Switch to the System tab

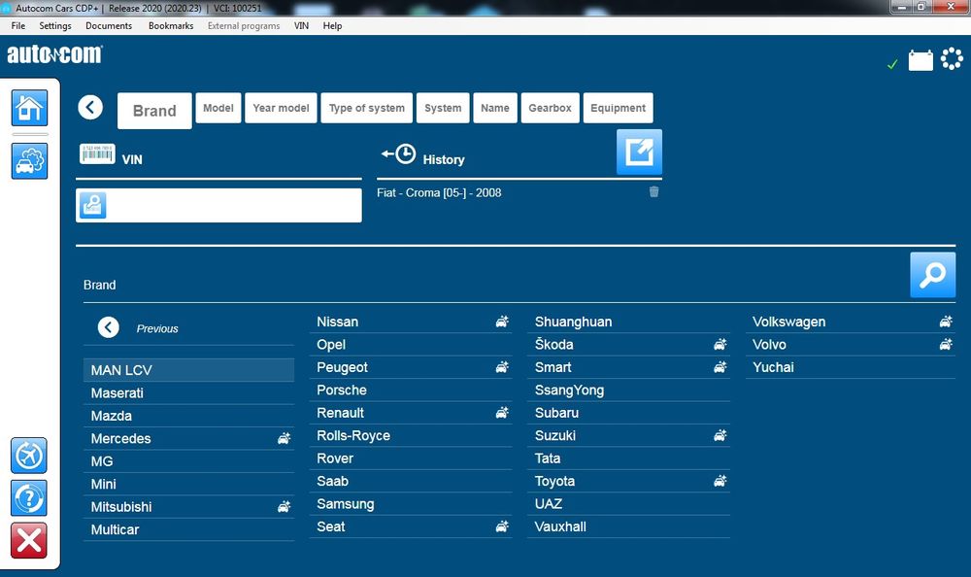point(443,108)
